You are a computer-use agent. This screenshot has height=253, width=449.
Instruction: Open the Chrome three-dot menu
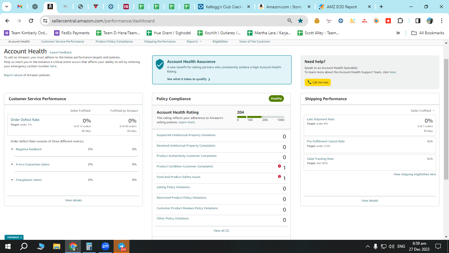pos(442,21)
